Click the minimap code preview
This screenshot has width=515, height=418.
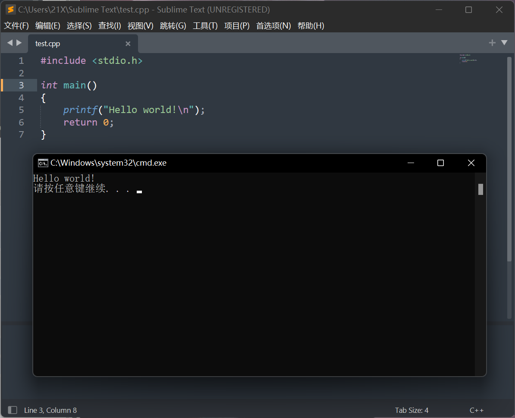(468, 58)
